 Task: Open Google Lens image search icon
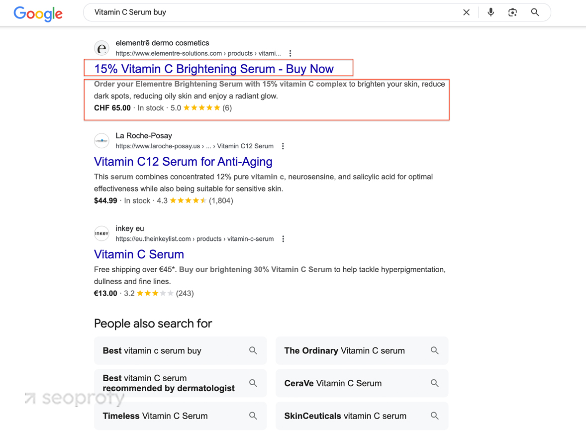512,12
